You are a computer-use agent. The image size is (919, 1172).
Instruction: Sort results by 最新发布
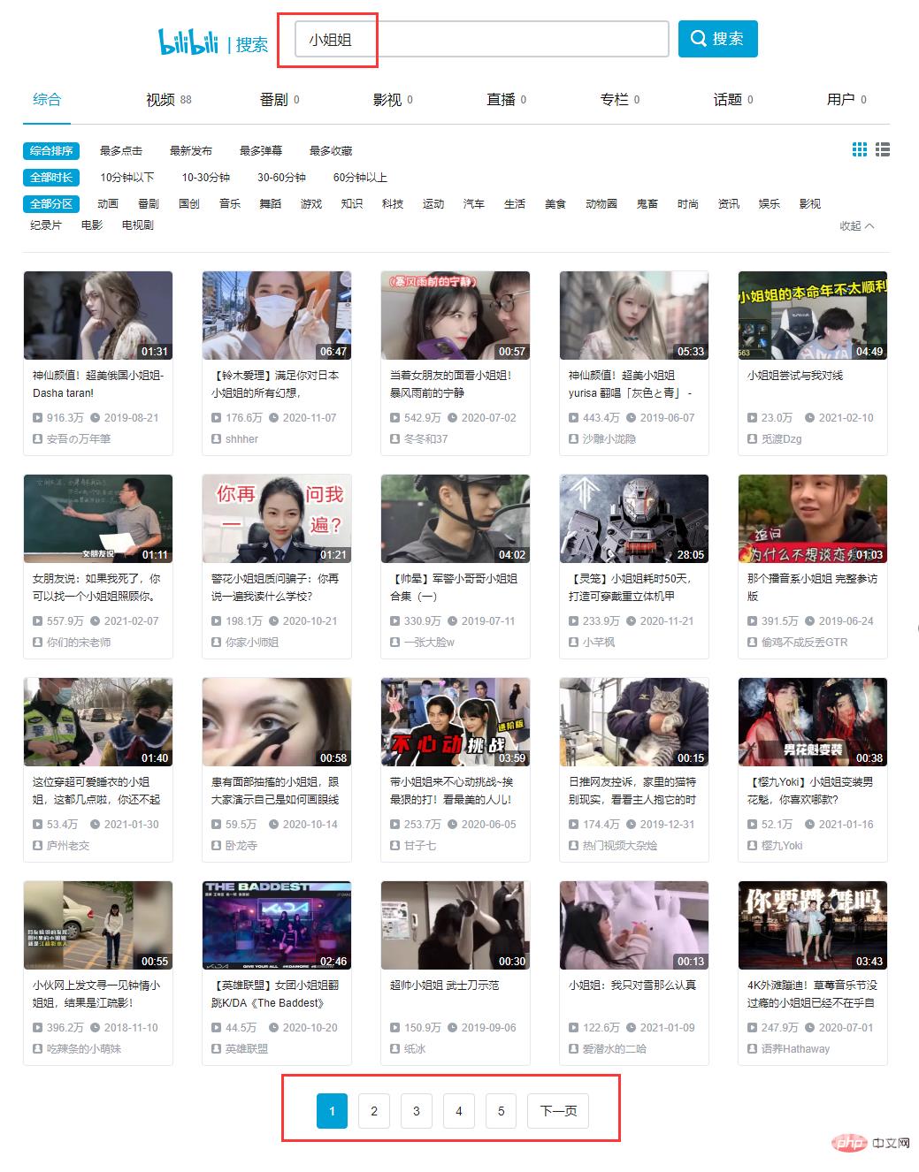pos(191,151)
